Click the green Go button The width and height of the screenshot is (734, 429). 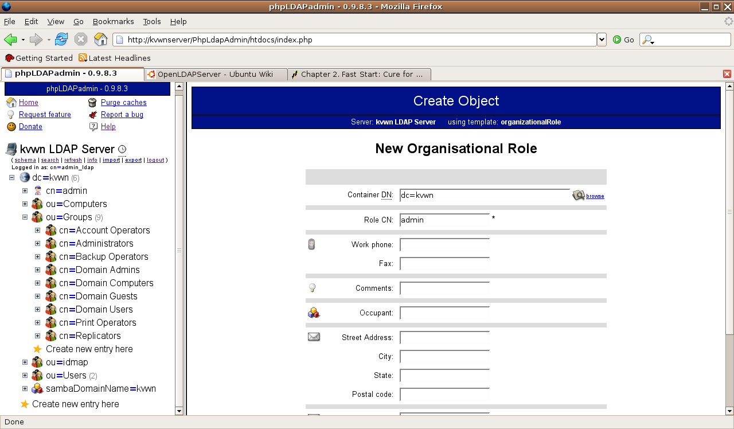point(623,40)
